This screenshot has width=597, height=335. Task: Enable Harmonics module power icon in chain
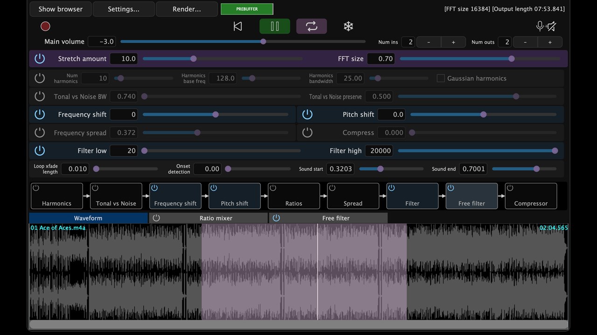pyautogui.click(x=36, y=188)
